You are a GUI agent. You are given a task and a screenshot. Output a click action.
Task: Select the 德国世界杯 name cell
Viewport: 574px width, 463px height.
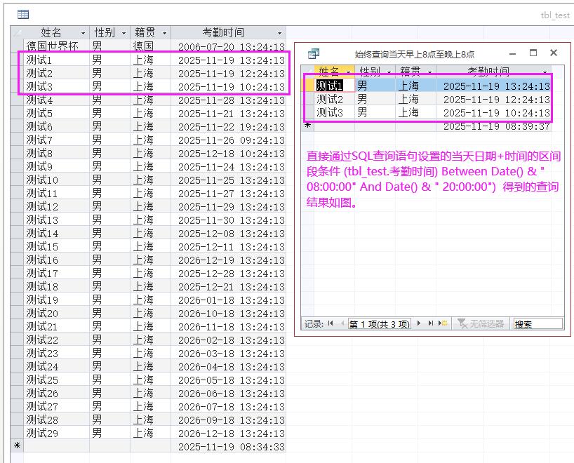point(53,46)
